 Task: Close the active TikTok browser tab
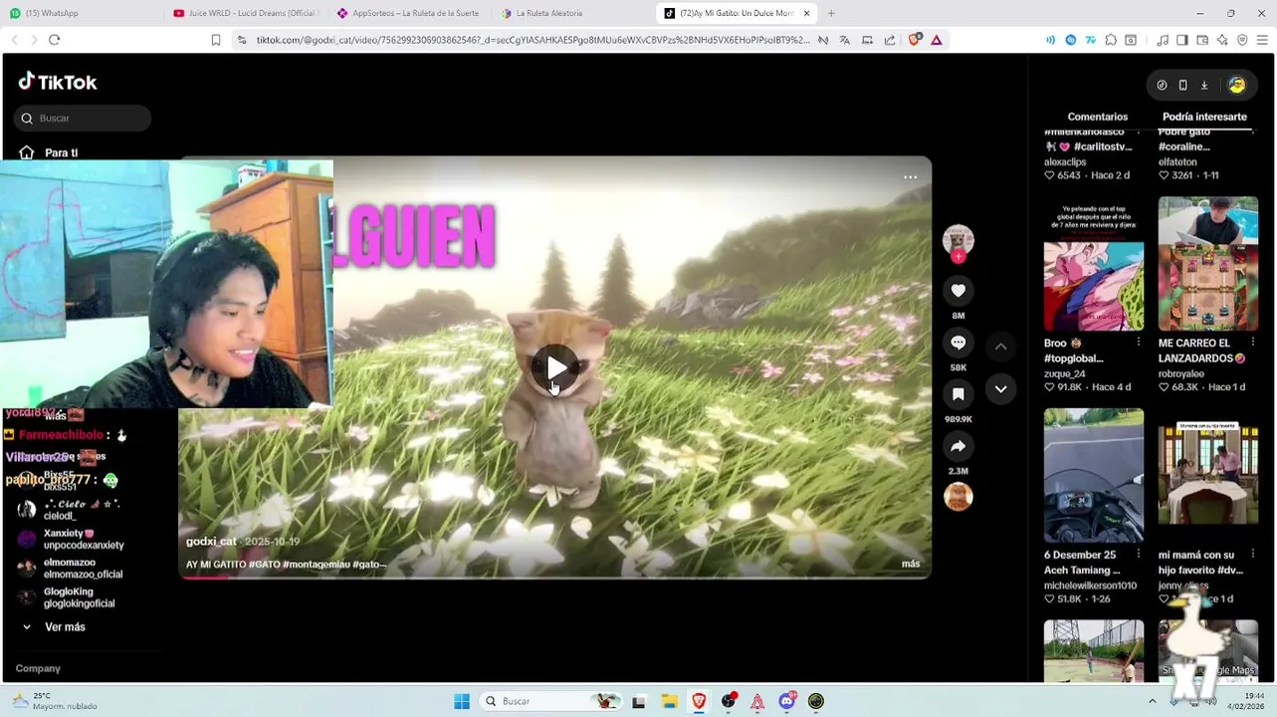[x=806, y=13]
